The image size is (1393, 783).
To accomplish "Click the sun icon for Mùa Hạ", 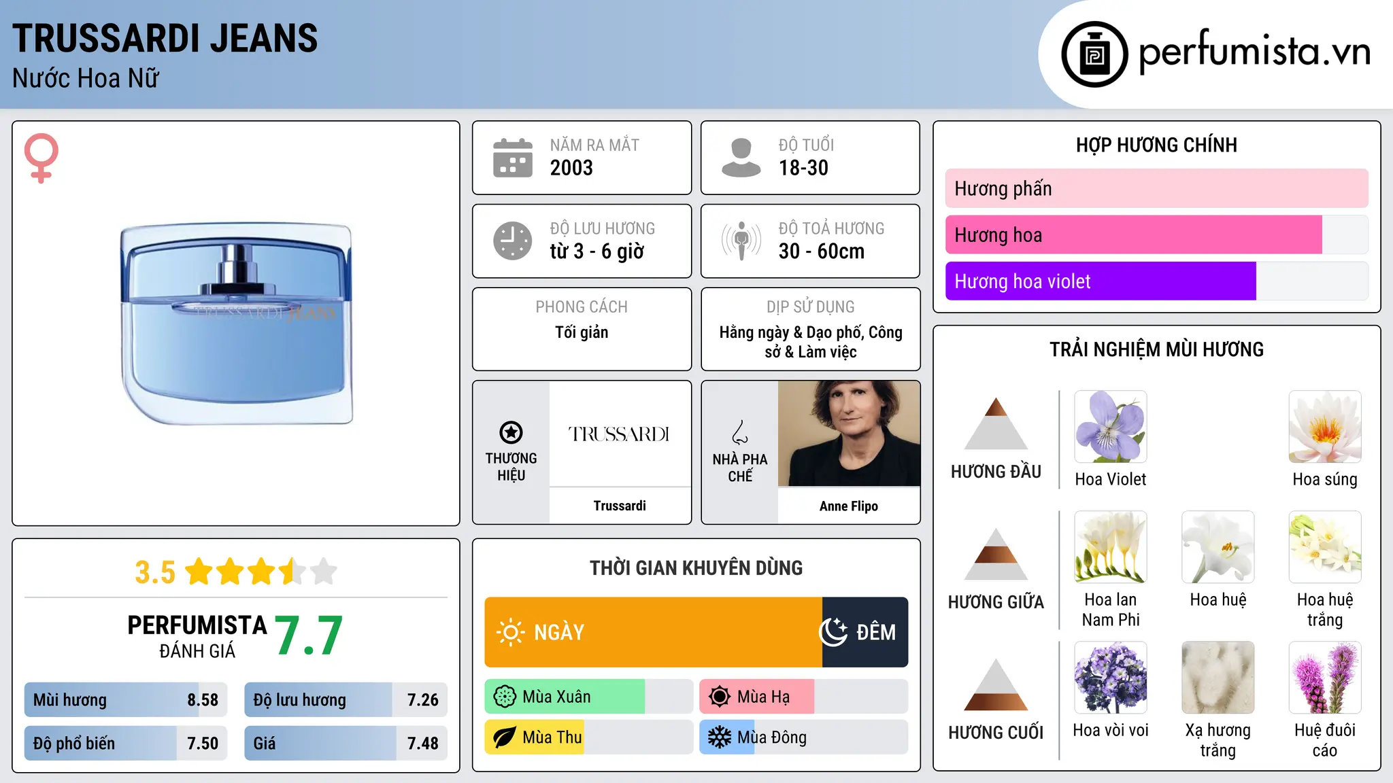I will coord(720,697).
